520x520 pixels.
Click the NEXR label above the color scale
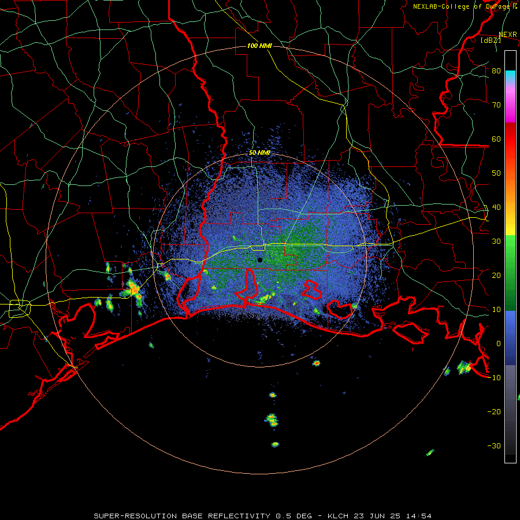click(508, 35)
